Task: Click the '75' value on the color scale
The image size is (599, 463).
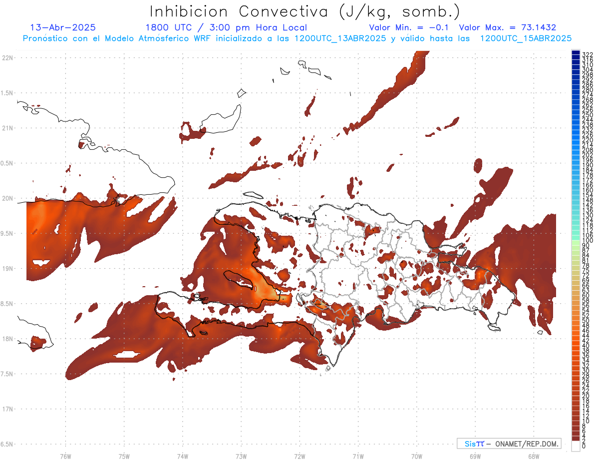Action: coord(586,270)
